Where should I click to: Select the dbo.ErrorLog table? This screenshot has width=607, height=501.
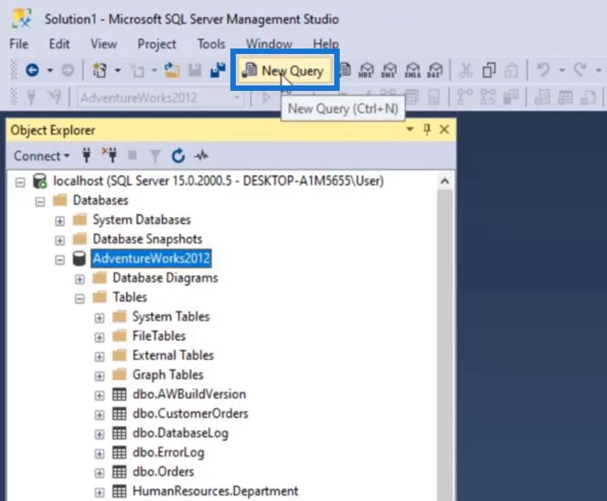point(168,452)
